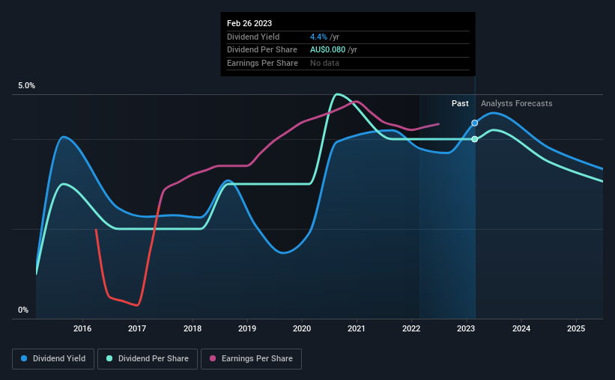Screen dimensions: 615x380
Task: Click the Dividend Yield tooltip row label
Action: [253, 37]
